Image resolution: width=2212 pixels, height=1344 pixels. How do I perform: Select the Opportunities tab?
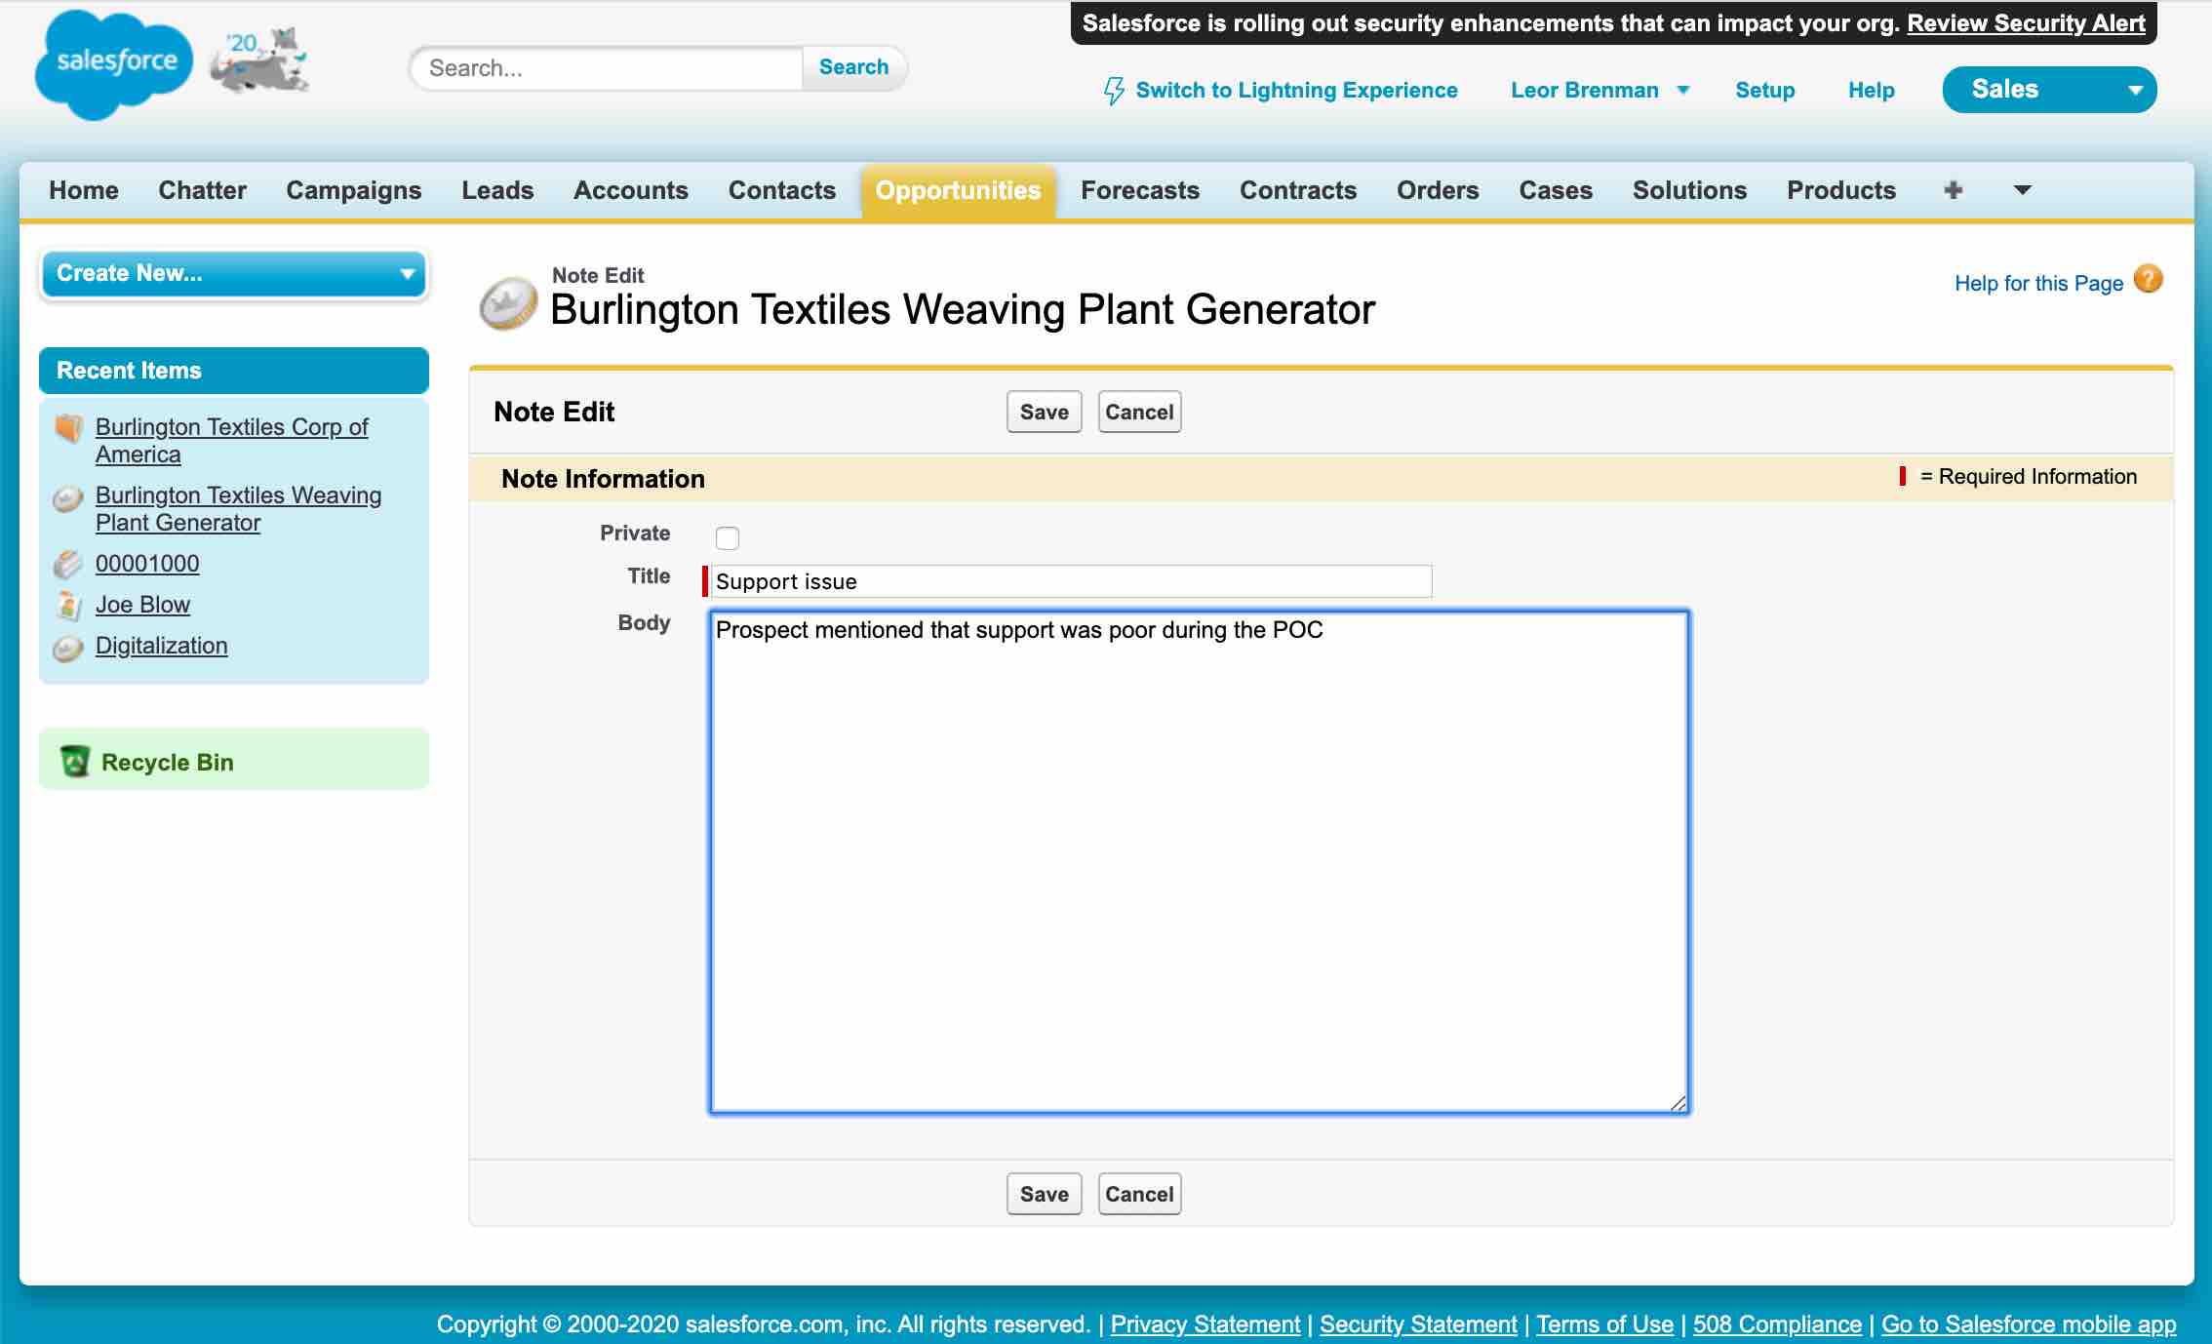pos(958,190)
